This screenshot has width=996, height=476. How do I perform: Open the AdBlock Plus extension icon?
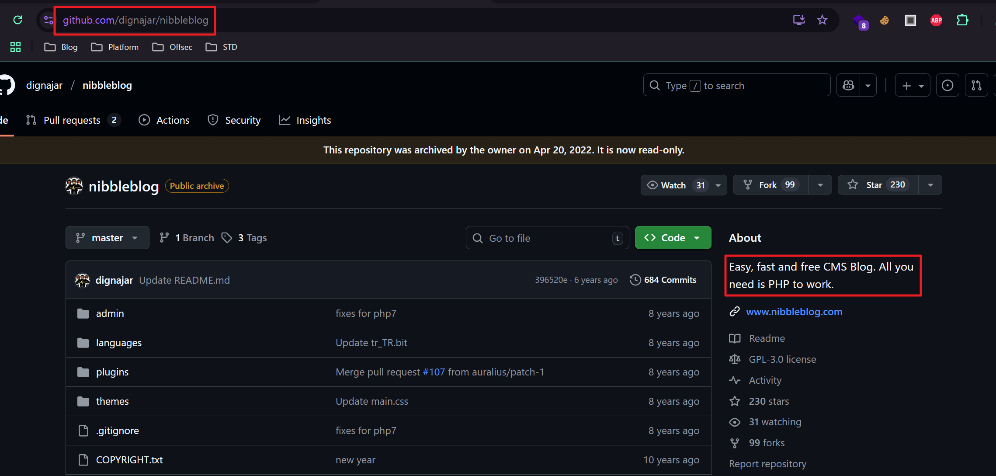pyautogui.click(x=936, y=20)
